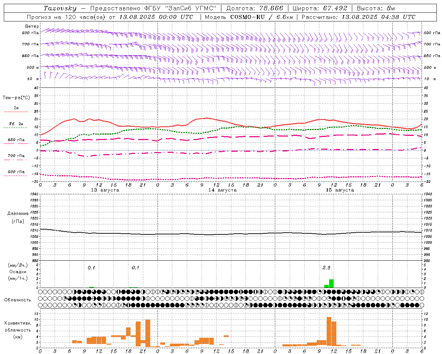Image resolution: width=442 pixels, height=354 pixels.
Task: Click the Тем-ра(°C) panel label
Action: click(x=16, y=98)
